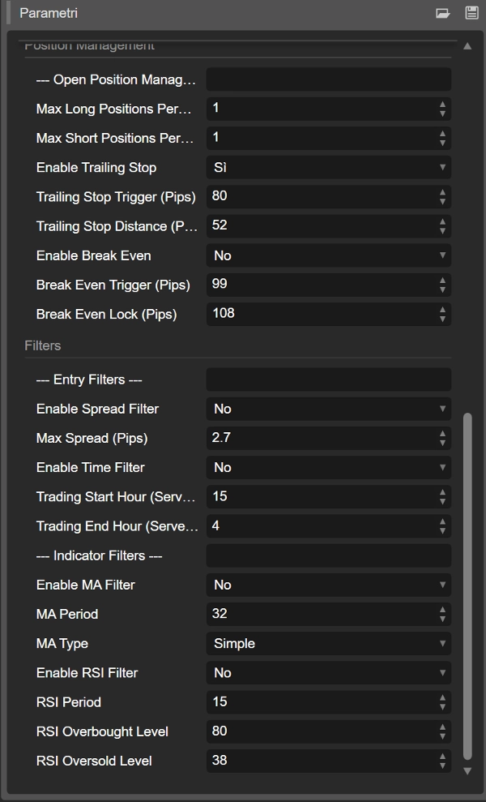Switch the Enable RSI Filter setting
This screenshot has height=802, width=486.
click(x=328, y=673)
